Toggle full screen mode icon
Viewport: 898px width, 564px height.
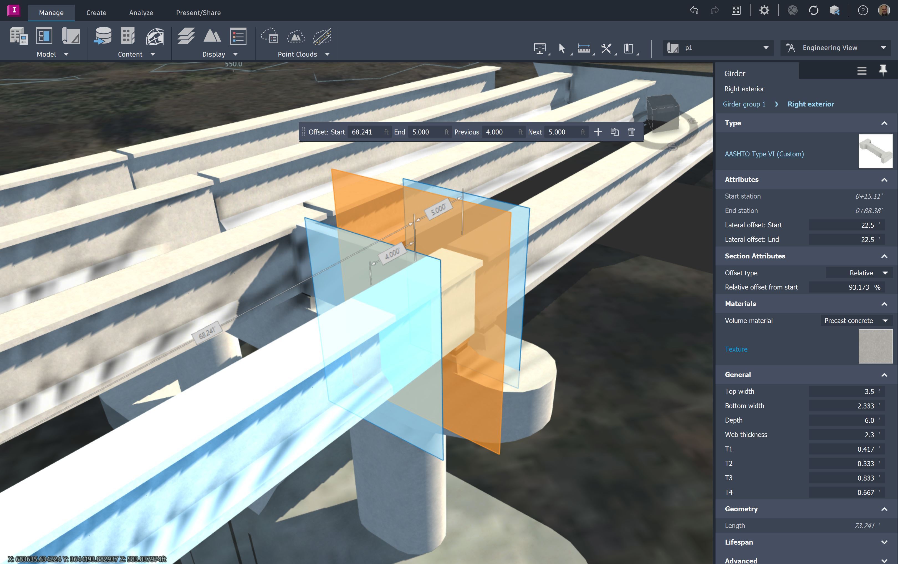[x=736, y=11]
